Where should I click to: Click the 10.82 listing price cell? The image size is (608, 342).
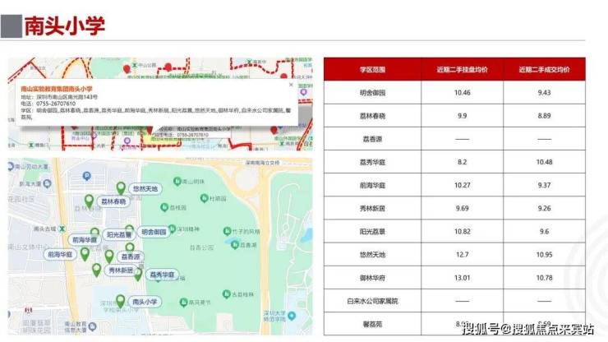tap(463, 231)
